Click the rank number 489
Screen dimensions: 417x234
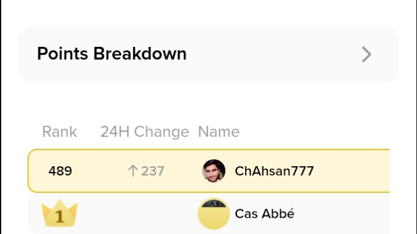tap(60, 171)
